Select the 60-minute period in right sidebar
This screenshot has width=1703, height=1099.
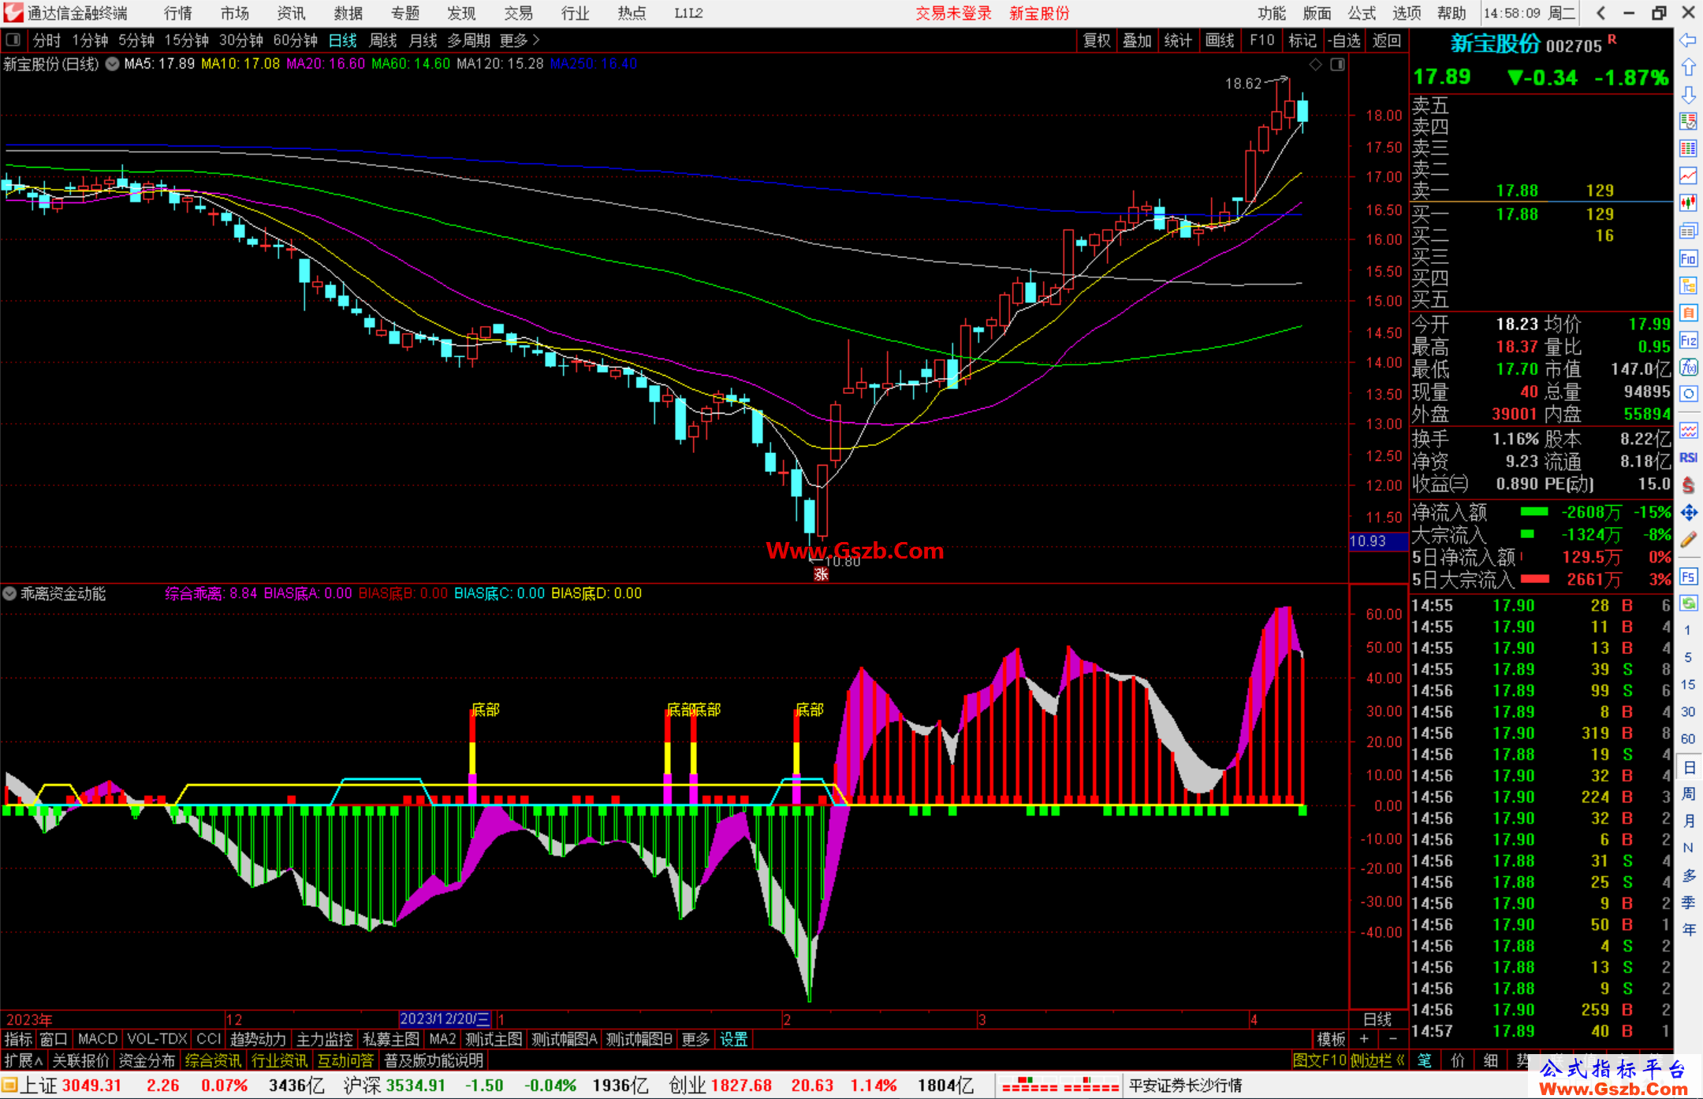(x=1687, y=739)
